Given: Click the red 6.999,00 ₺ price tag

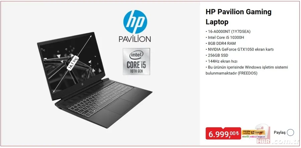Looking at the screenshot, I should 223,133.
